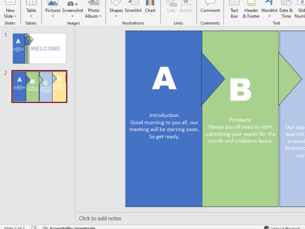305x229 pixels.
Task: Insert Date & Time
Action: (x=286, y=10)
